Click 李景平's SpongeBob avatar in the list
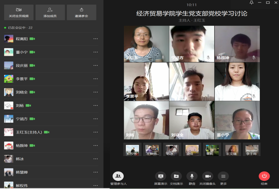 coord(9,79)
